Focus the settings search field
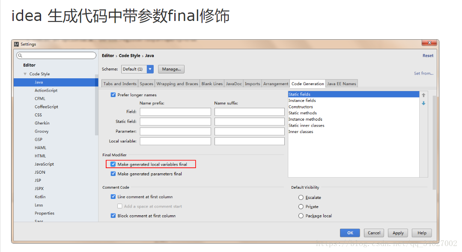This screenshot has height=252, width=462. click(x=56, y=55)
